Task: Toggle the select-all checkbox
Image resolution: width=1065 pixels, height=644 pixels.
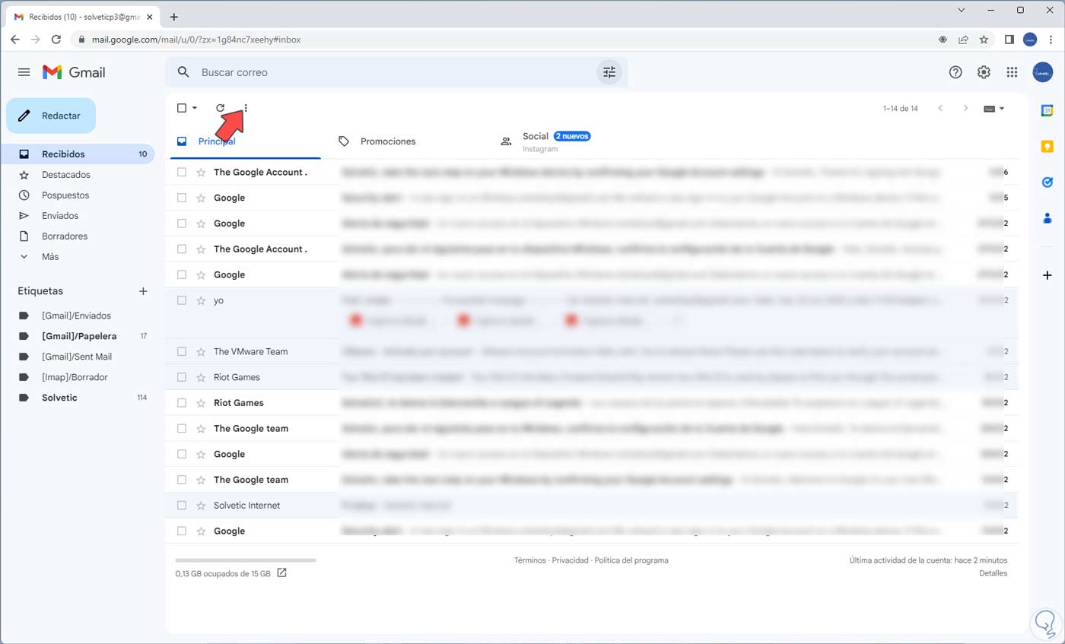Action: 182,108
